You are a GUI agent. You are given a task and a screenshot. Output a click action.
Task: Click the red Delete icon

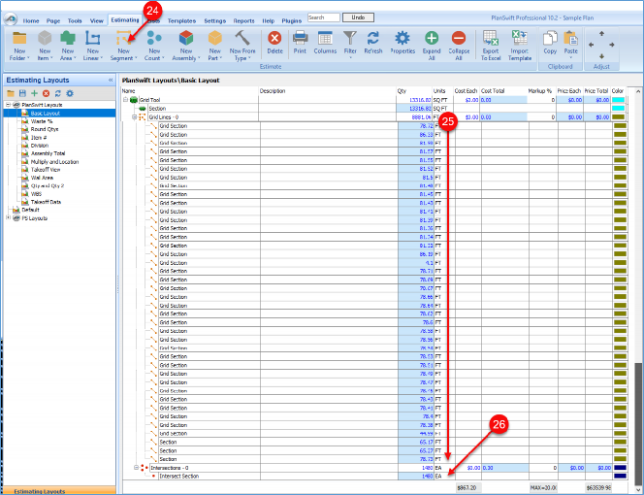click(274, 38)
